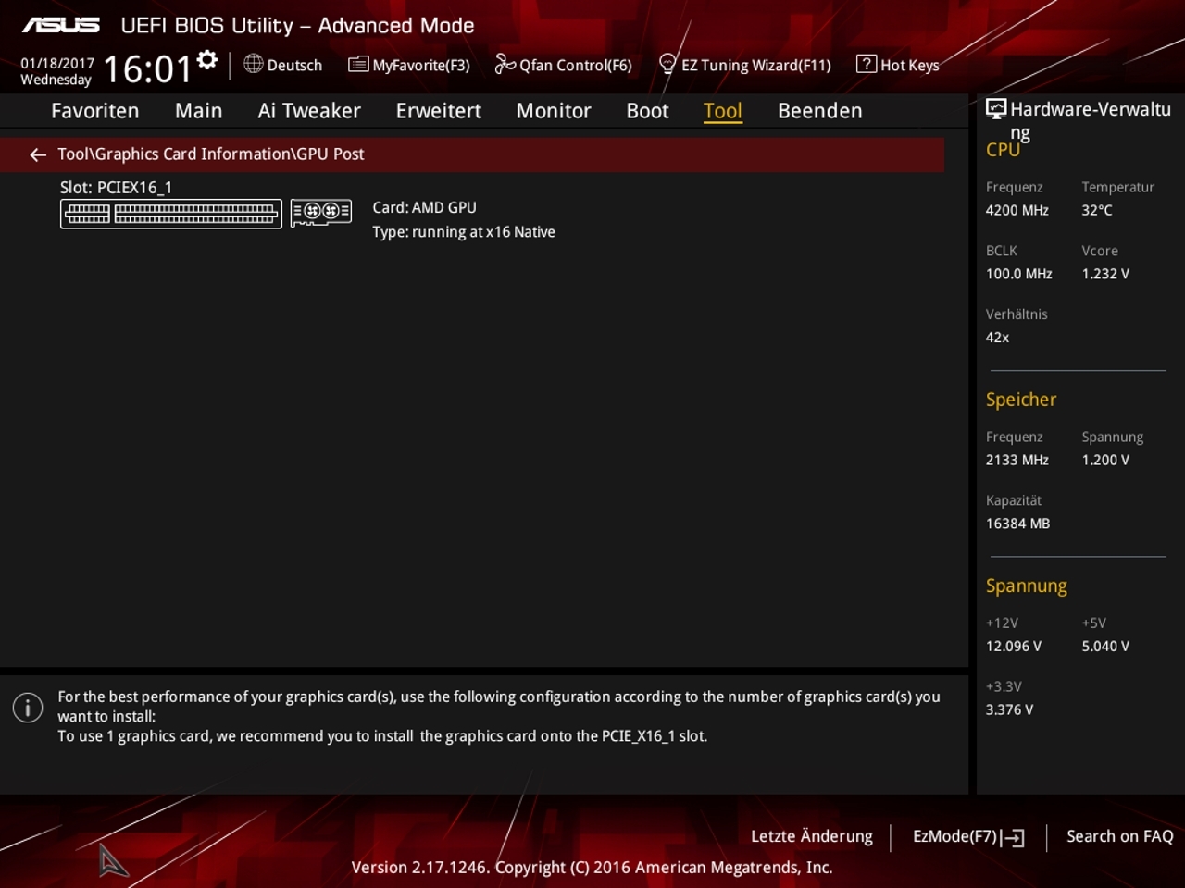The height and width of the screenshot is (888, 1185).
Task: Open the Beenden tab
Action: (820, 111)
